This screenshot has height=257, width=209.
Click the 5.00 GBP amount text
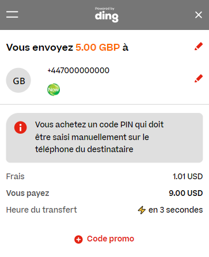pyautogui.click(x=98, y=47)
